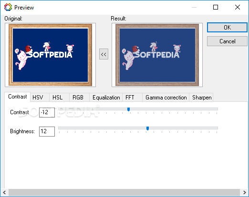The image size is (249, 197).
Task: Click the Preview app icon in title bar
Action: (8, 7)
